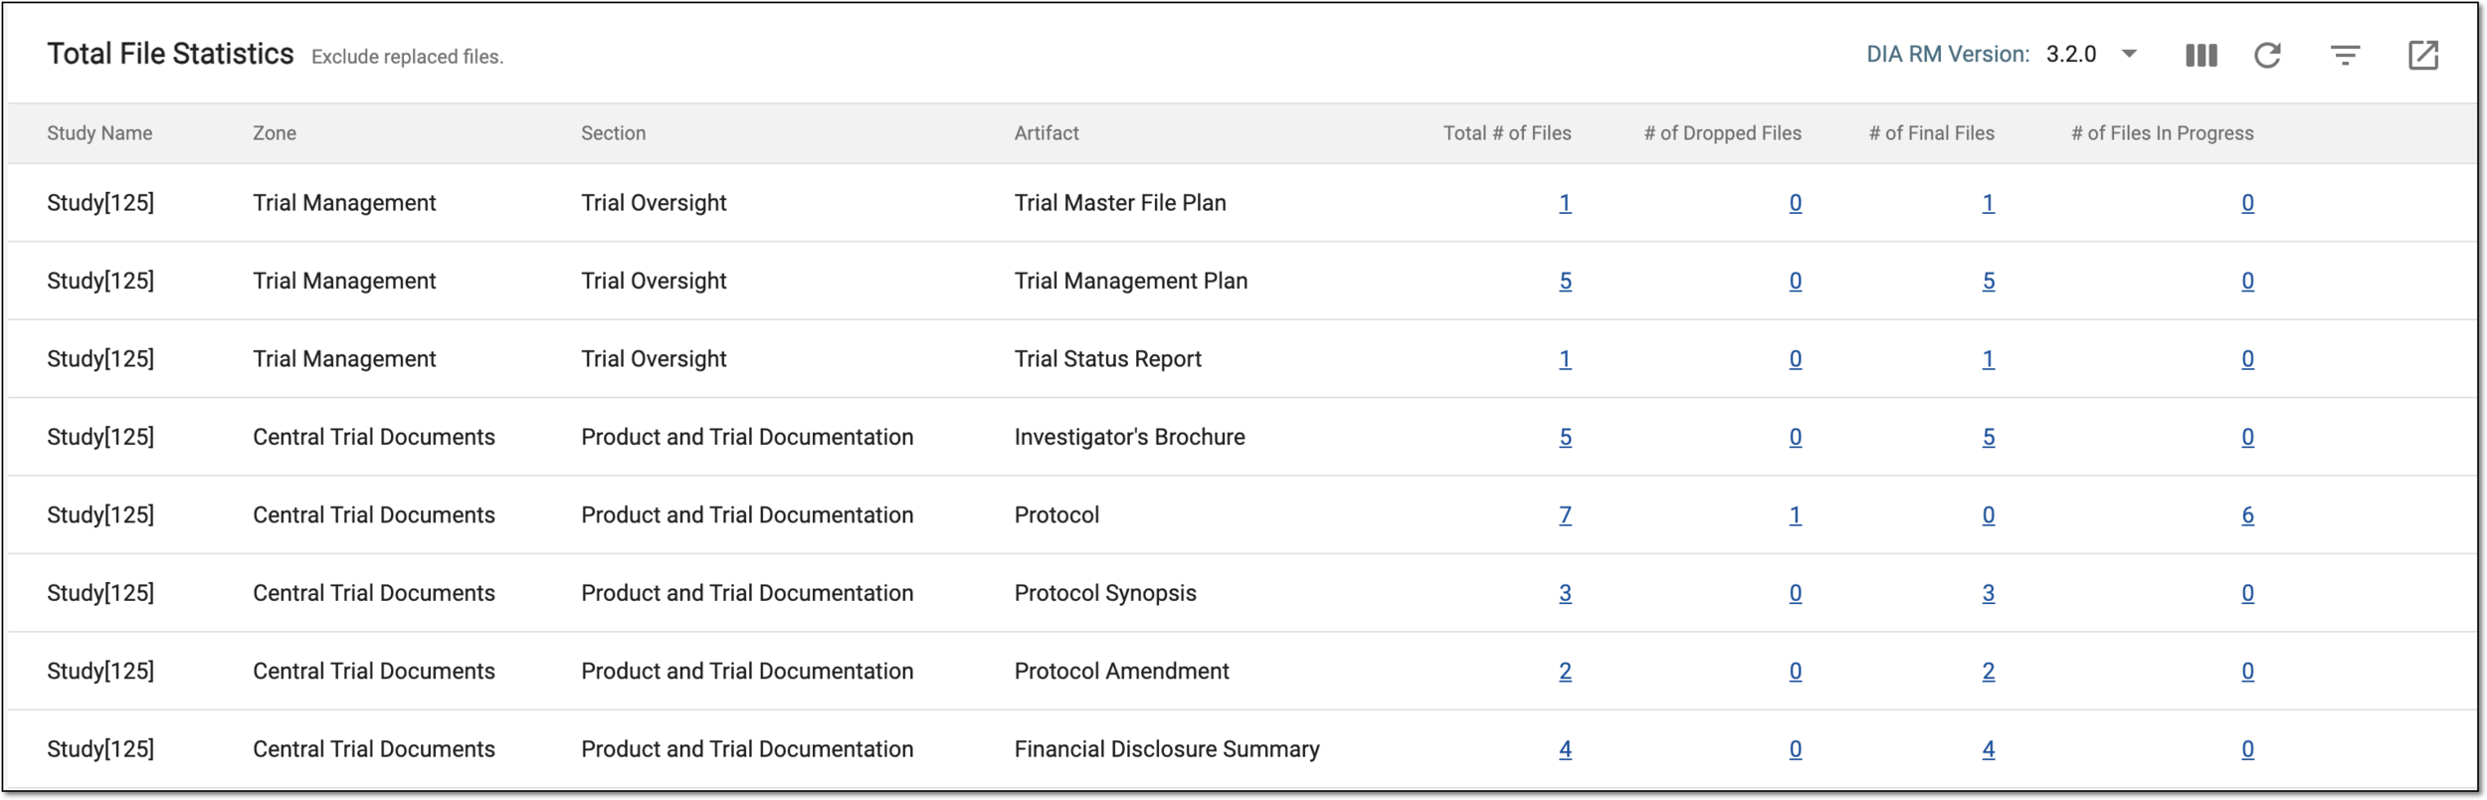Sort by the Zone column header

pos(275,133)
